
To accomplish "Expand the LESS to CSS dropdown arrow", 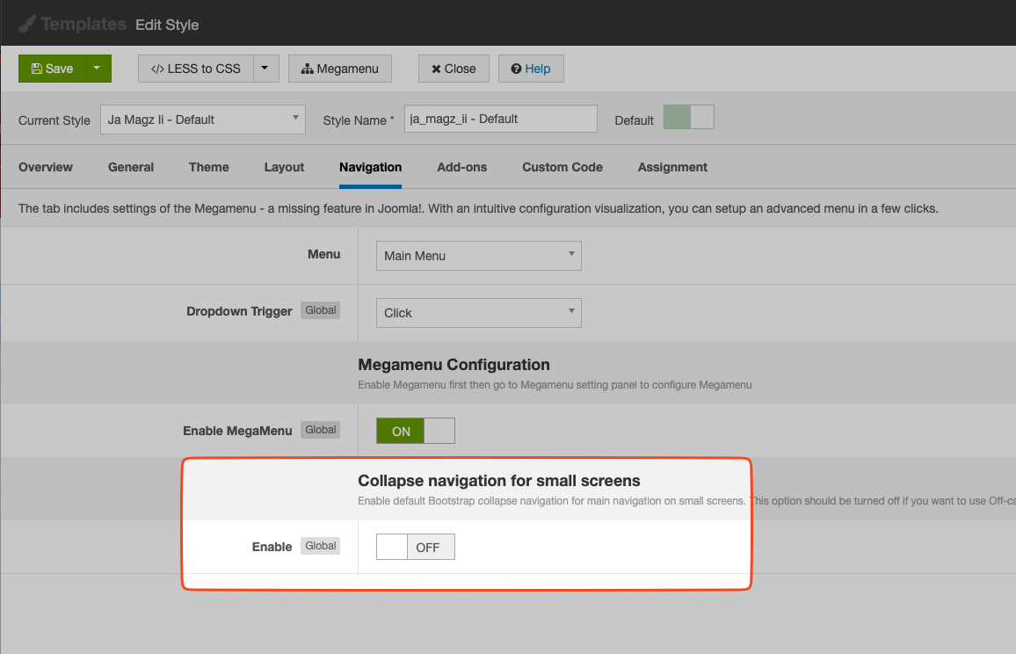I will (x=266, y=69).
